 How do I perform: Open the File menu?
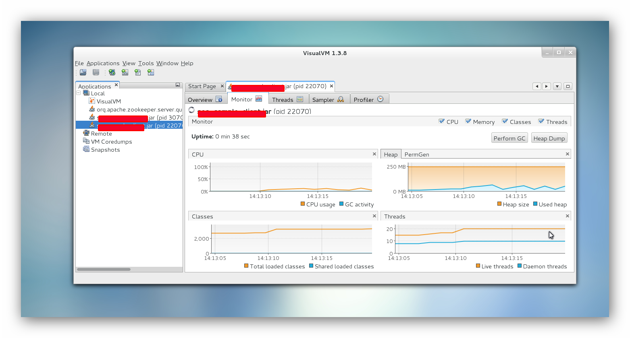pyautogui.click(x=79, y=63)
